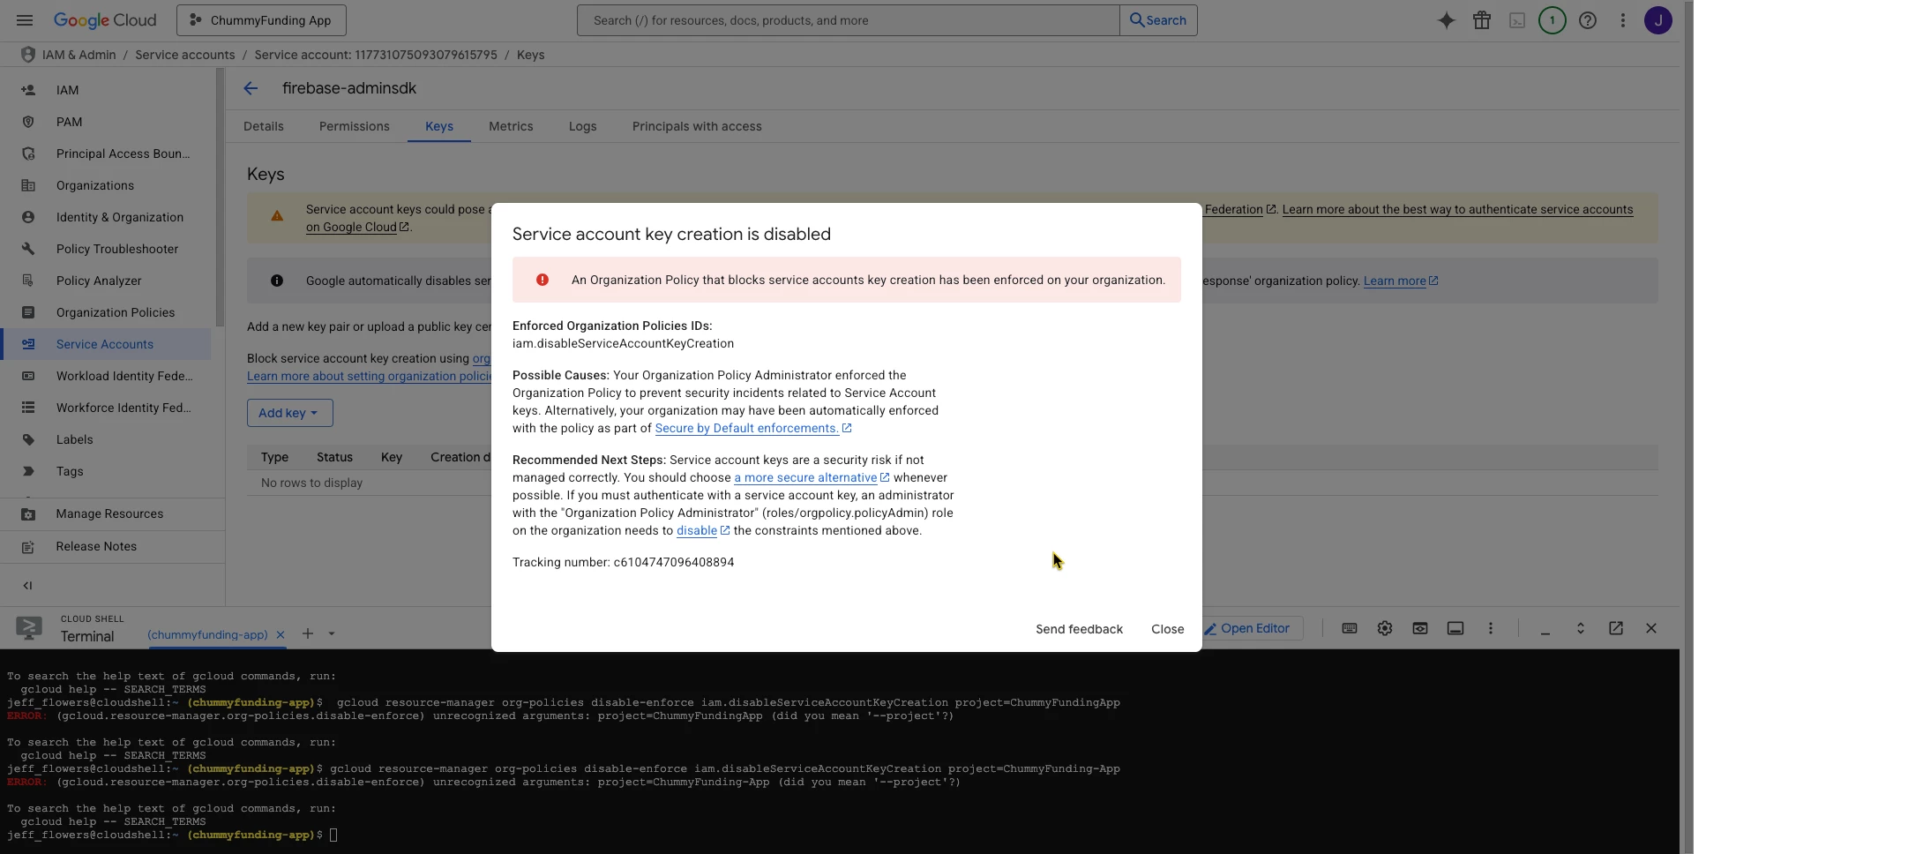Click the left sidebar scrollbar

click(x=220, y=199)
